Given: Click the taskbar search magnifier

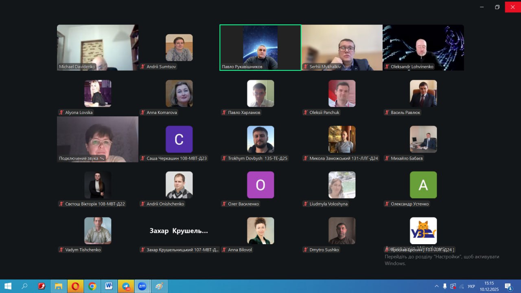Looking at the screenshot, I should (x=24, y=286).
